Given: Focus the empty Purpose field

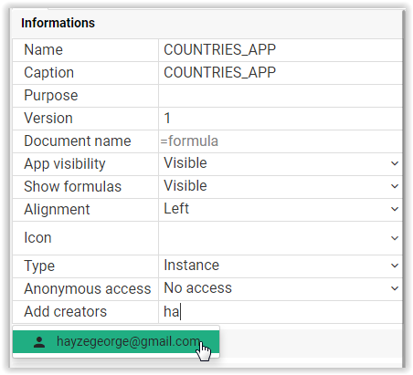Looking at the screenshot, I should [281, 96].
